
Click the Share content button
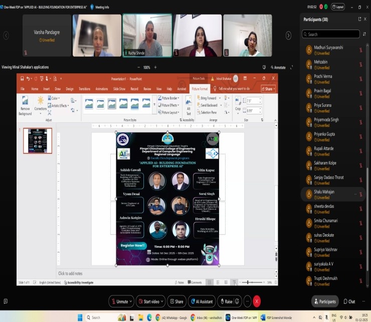point(176,301)
